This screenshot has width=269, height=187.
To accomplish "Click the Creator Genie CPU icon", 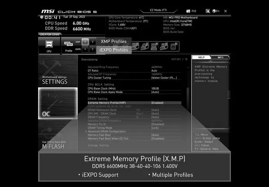I will [49, 44].
